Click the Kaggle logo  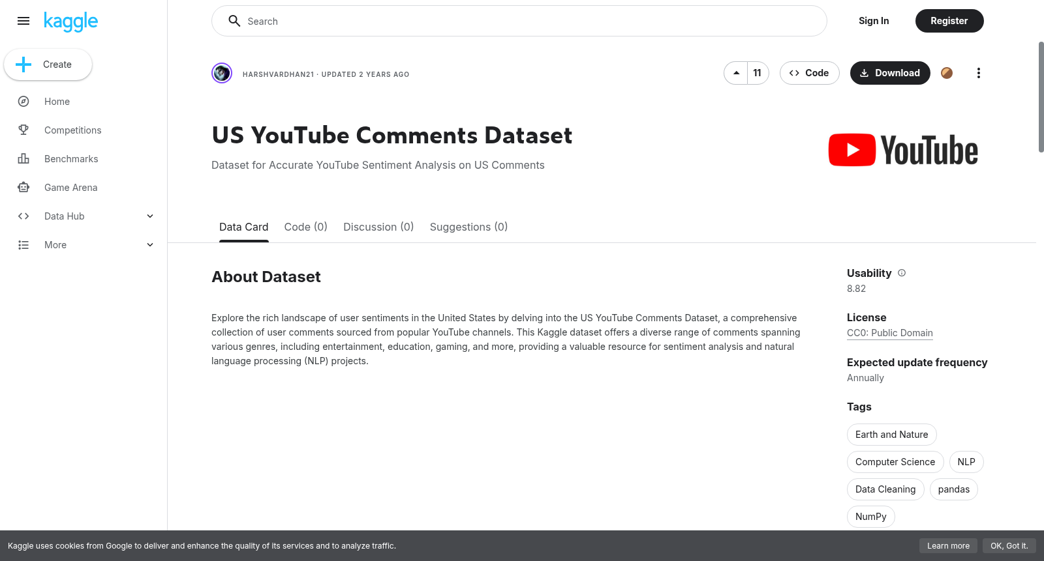[70, 22]
